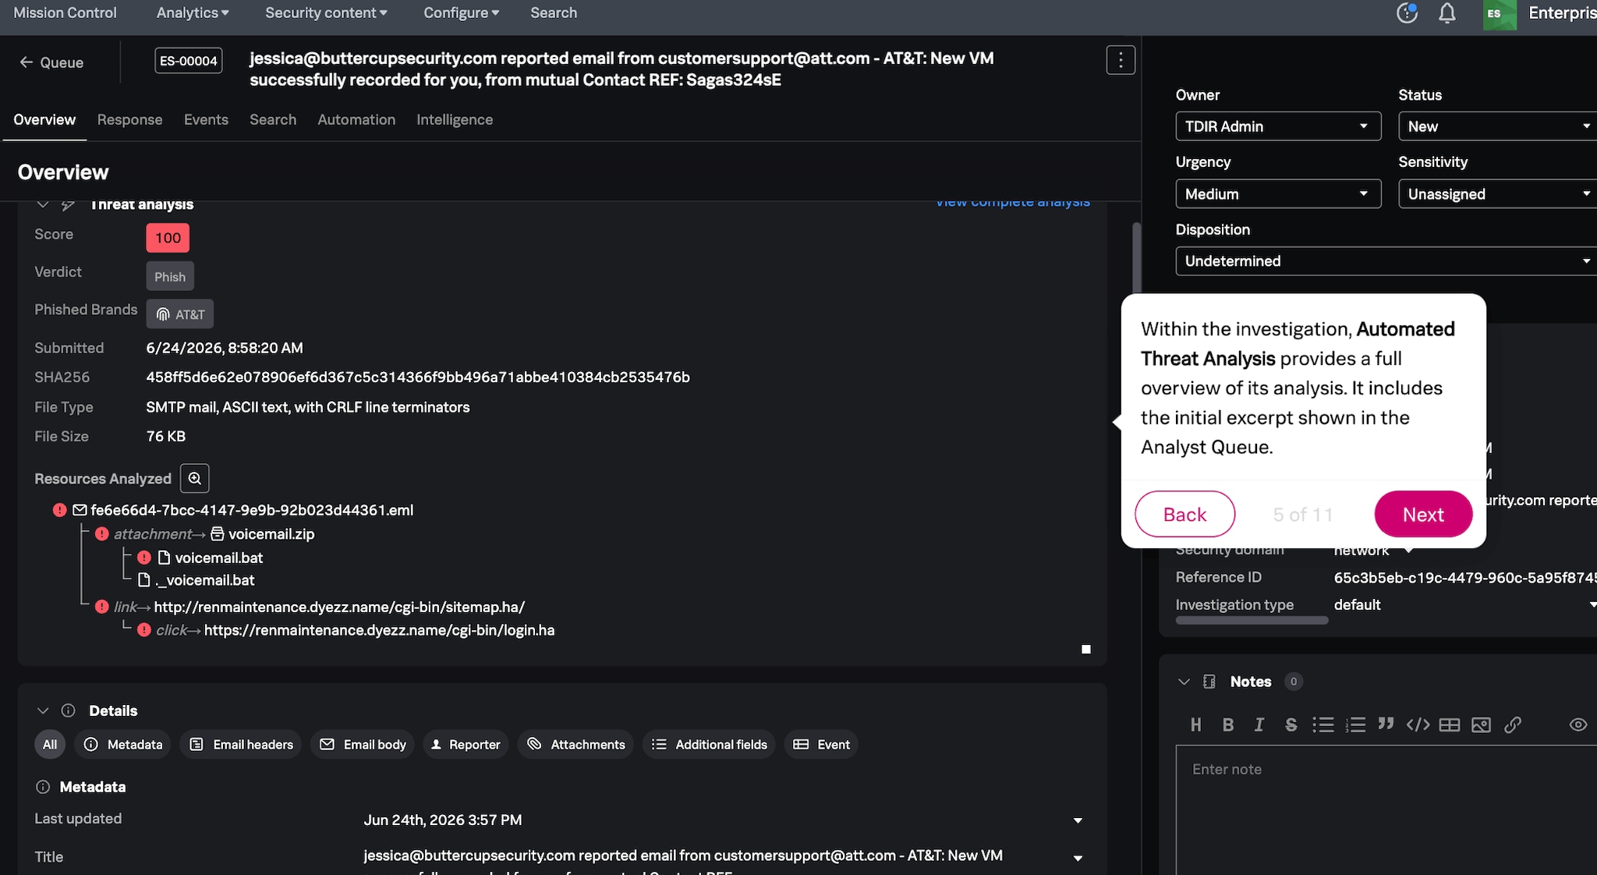
Task: Switch to the Events tab
Action: tap(206, 119)
